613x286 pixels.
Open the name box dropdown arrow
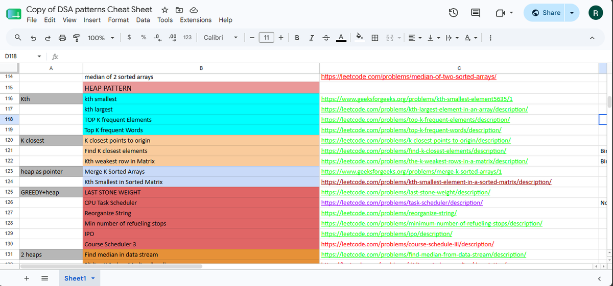pyautogui.click(x=39, y=56)
